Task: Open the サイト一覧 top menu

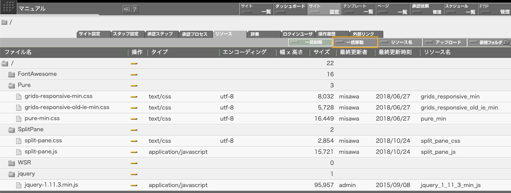Action: [x=255, y=9]
